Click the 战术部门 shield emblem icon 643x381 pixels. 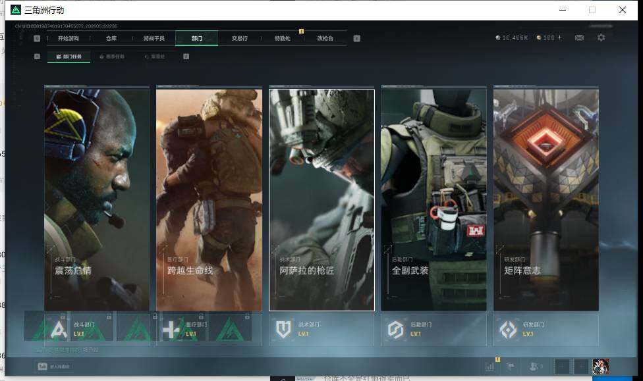tap(283, 329)
